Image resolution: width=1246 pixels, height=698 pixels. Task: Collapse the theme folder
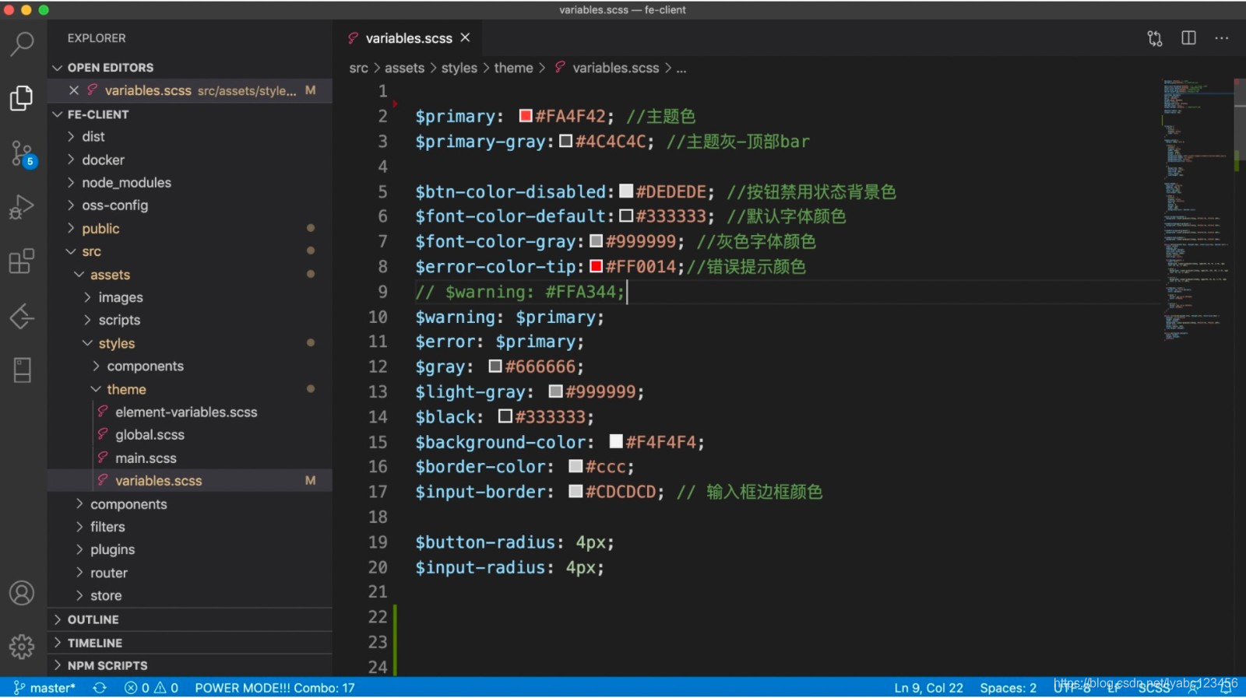(x=190, y=389)
